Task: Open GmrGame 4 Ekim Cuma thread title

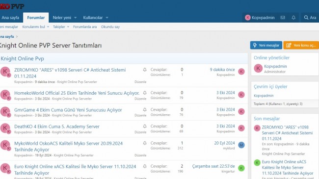Action: tap(68, 110)
